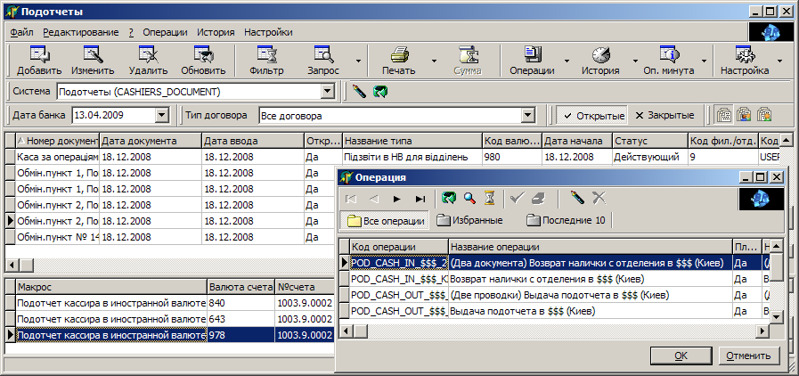The image size is (799, 376).
Task: Open dropdown arrow next to Операции toolbar button
Action: point(567,60)
